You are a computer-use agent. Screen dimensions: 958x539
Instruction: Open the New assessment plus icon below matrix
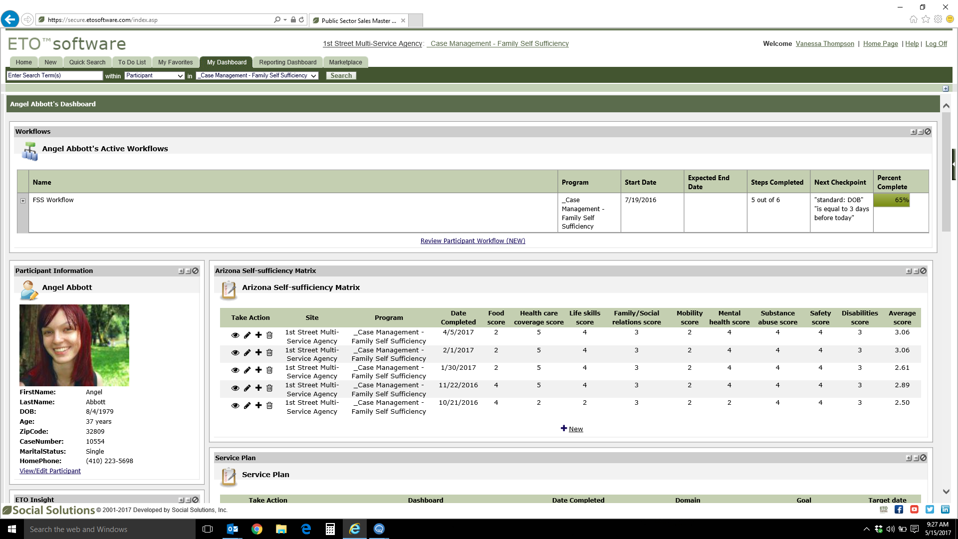(x=564, y=428)
